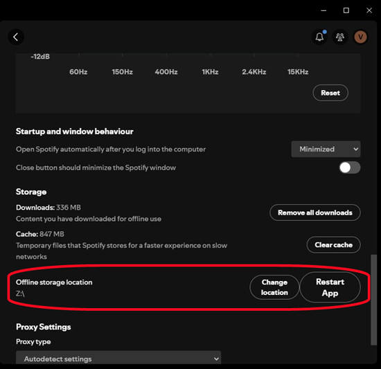
Task: Click the Restart App button
Action: [x=330, y=287]
